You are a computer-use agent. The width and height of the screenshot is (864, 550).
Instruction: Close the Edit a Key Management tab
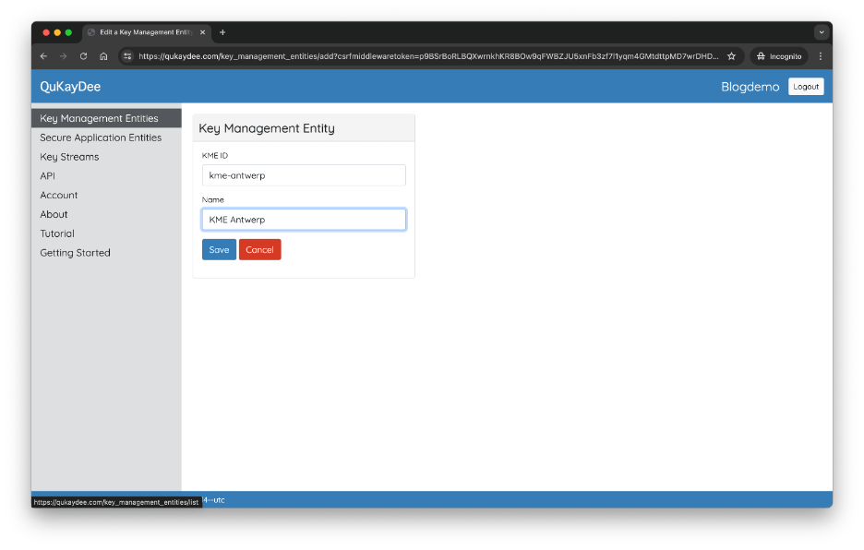tap(203, 32)
